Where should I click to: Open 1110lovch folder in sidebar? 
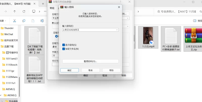point(10,65)
